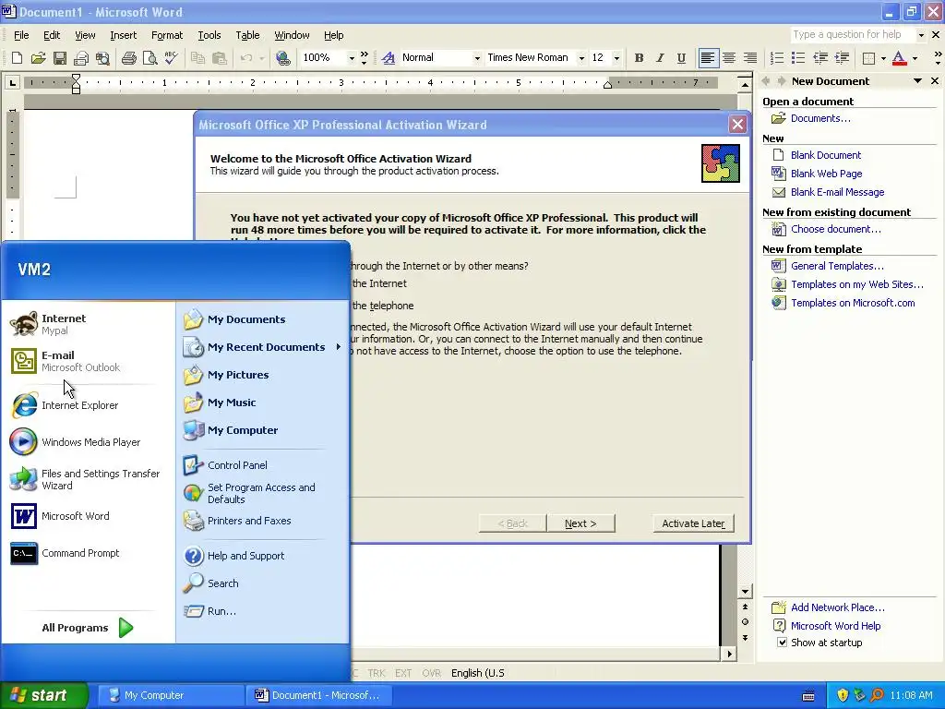Screen dimensions: 945x709
Task: Open Blank Web Page link
Action: point(826,174)
